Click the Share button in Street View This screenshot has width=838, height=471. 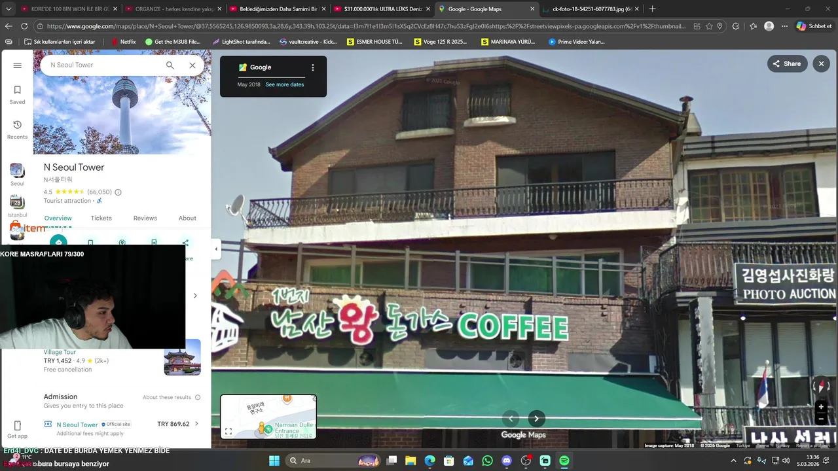[787, 63]
